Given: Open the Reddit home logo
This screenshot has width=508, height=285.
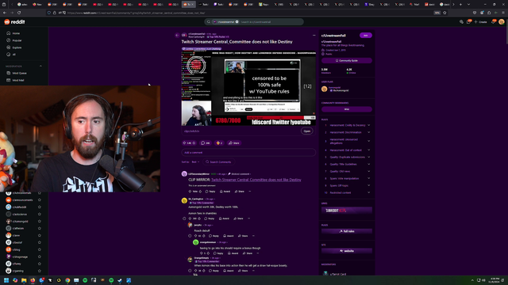Looking at the screenshot, I should (14, 21).
